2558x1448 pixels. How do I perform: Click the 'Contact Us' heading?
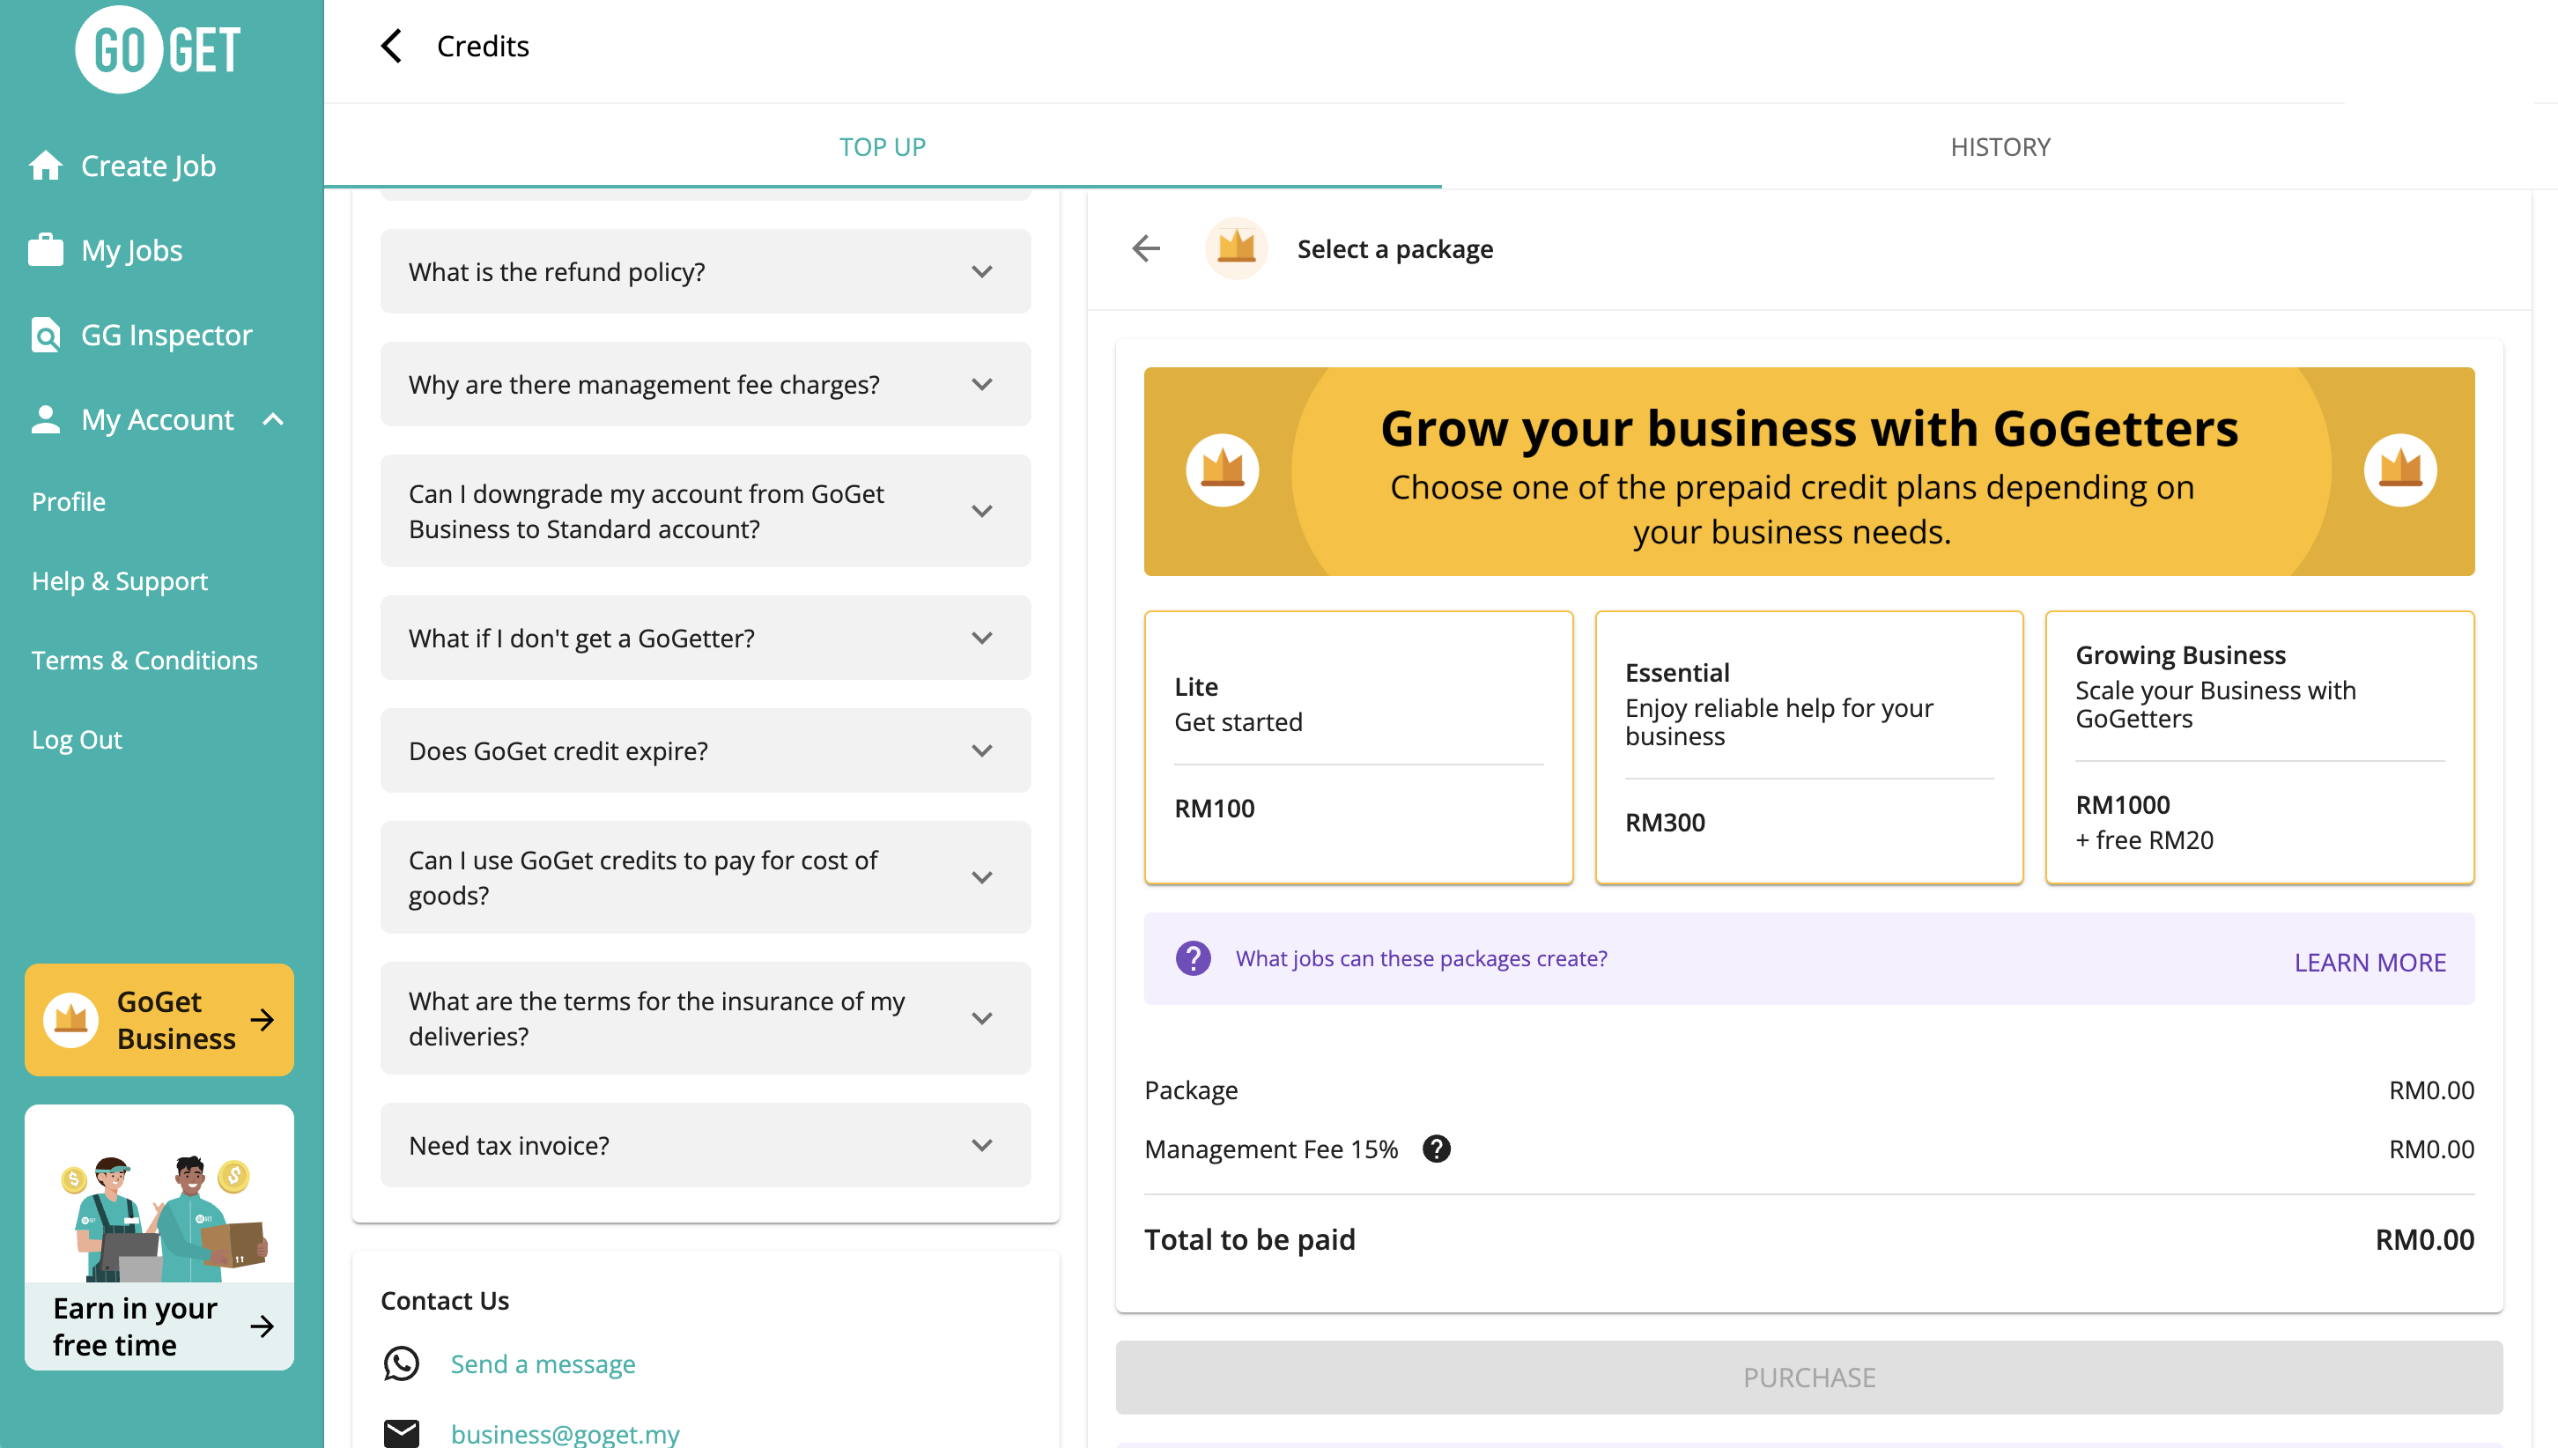tap(445, 1301)
